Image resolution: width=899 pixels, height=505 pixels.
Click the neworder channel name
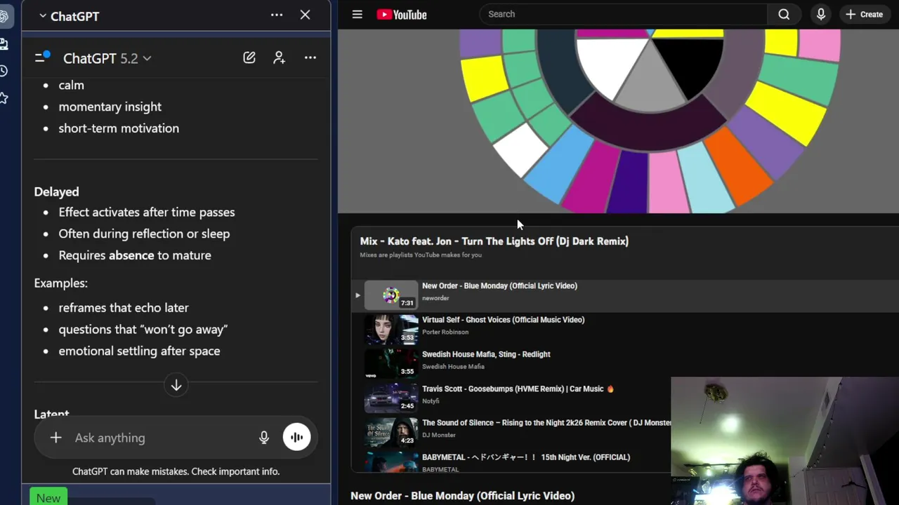[435, 298]
